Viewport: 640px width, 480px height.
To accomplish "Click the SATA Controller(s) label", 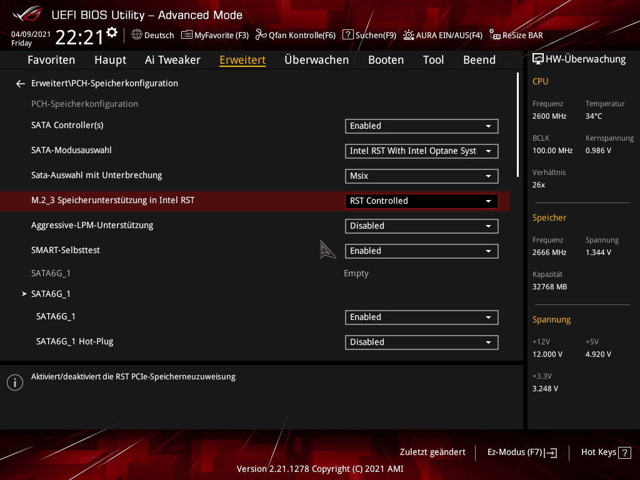I will 67,125.
